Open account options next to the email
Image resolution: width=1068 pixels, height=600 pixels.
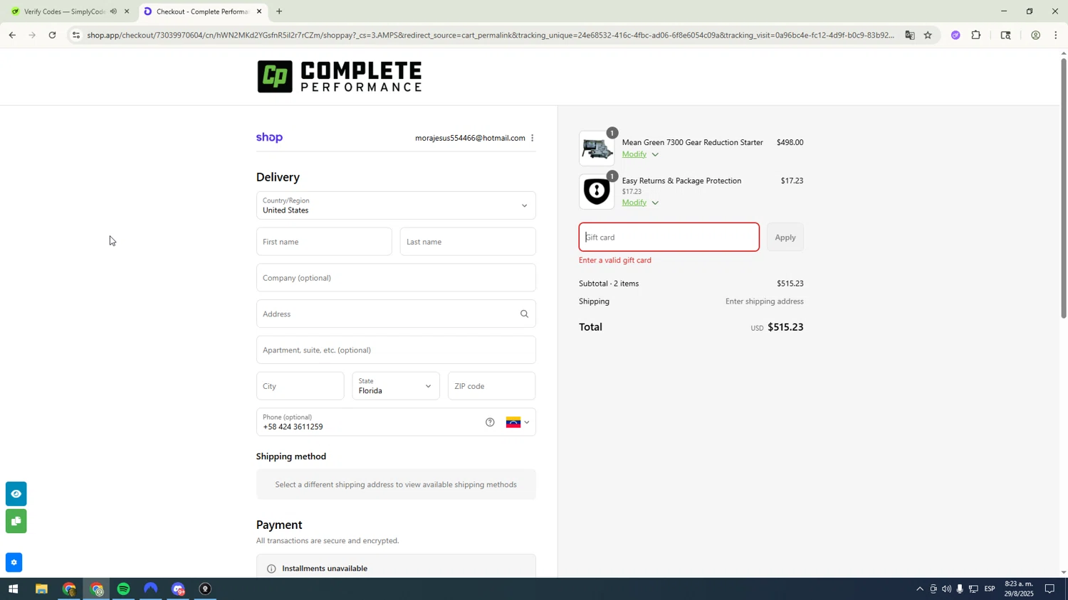pos(532,138)
